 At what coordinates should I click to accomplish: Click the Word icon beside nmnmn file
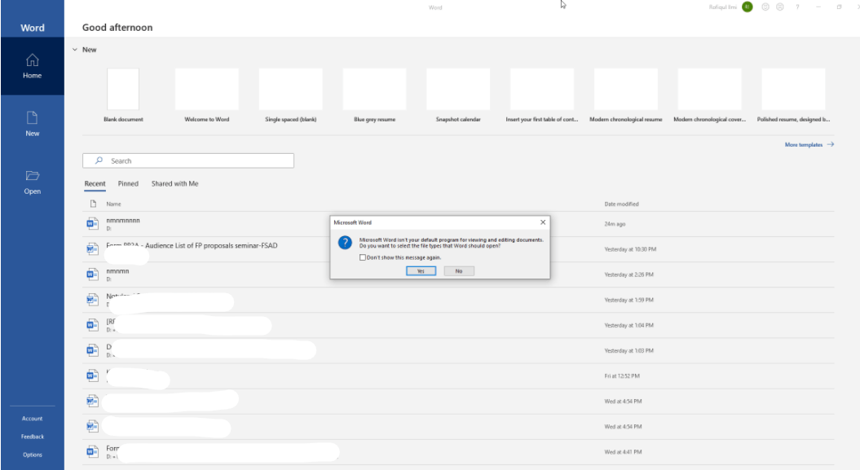pos(92,275)
